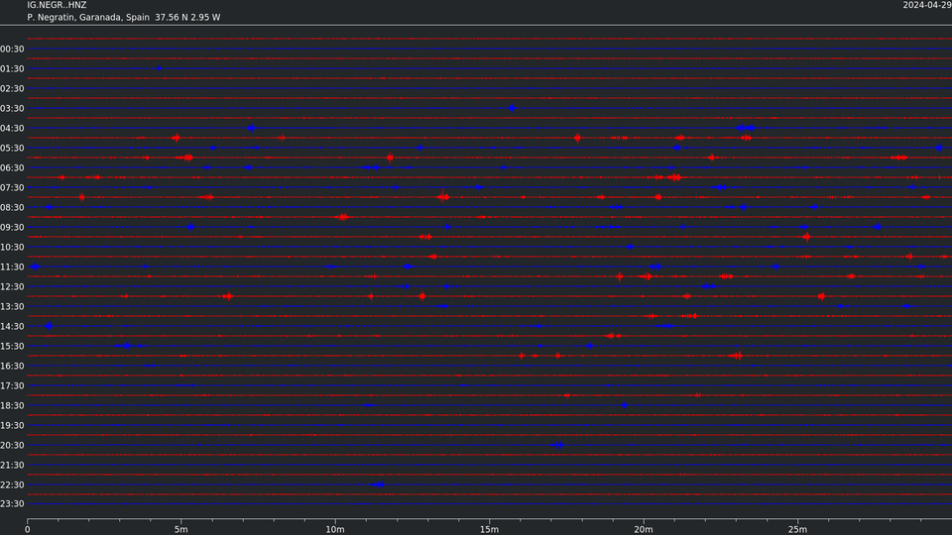Click the 25m tick label on time axis
The image size is (952, 535).
[797, 529]
